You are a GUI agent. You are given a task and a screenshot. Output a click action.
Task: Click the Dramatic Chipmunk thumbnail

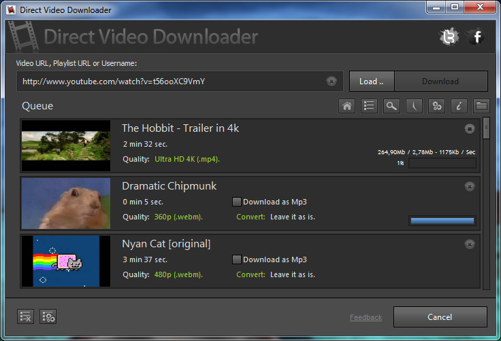tap(66, 204)
